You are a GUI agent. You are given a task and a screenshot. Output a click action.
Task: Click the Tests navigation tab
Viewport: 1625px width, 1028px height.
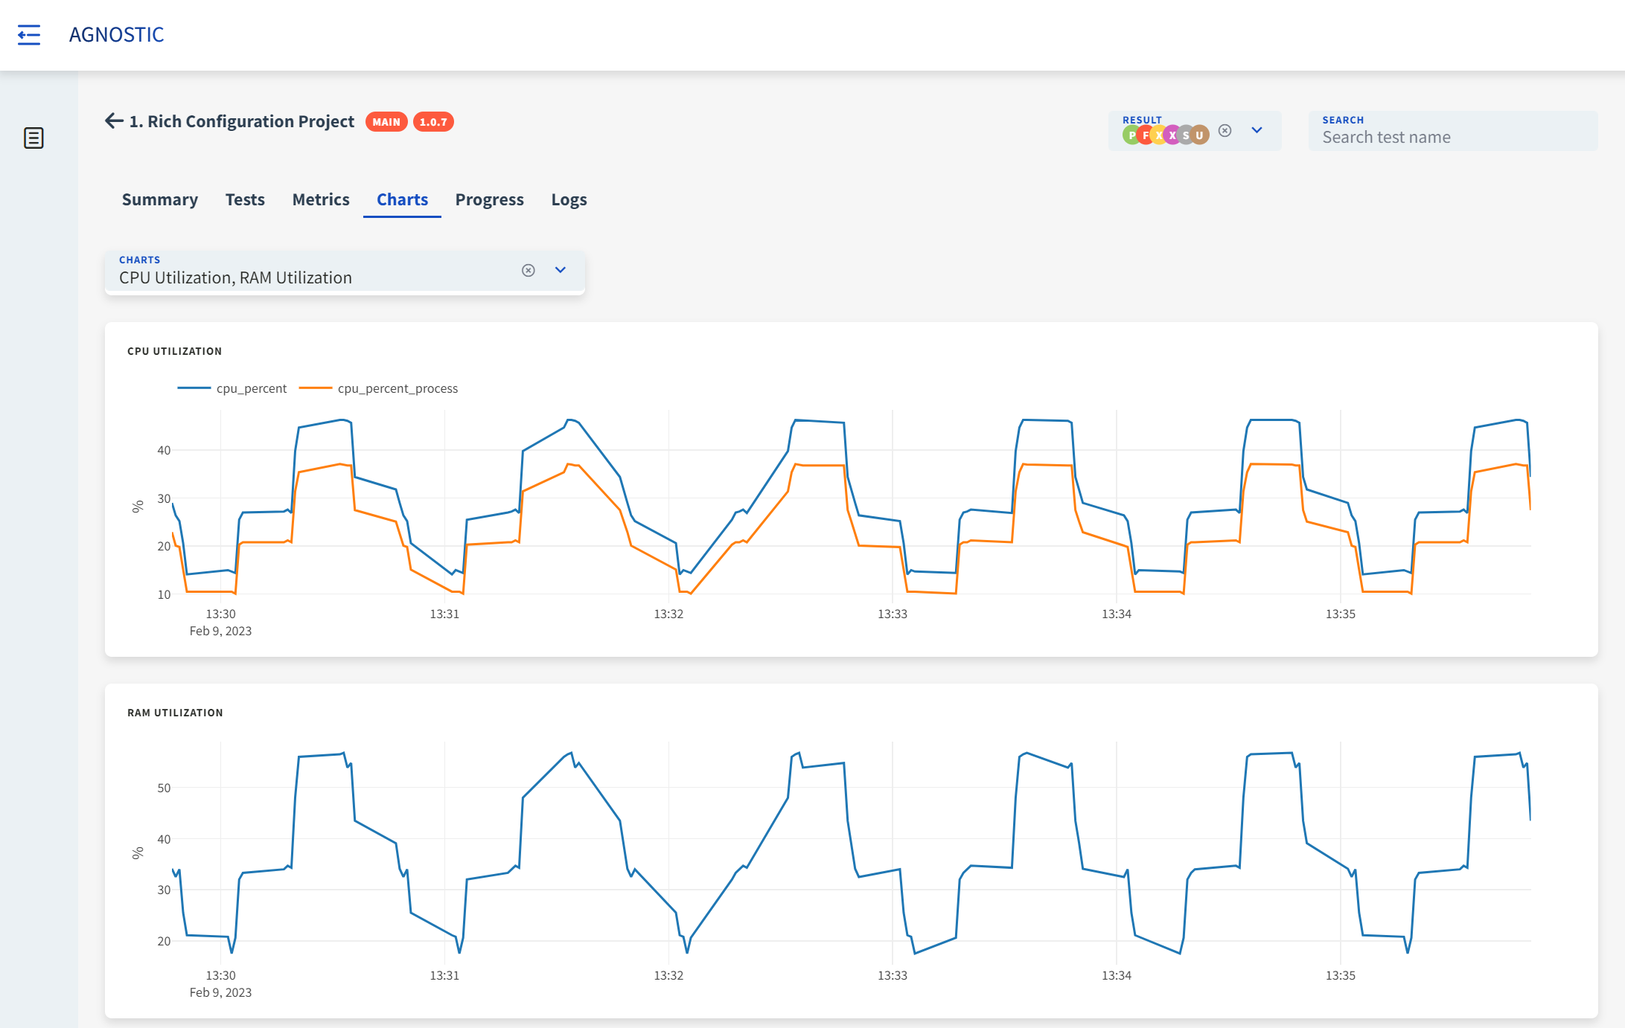pyautogui.click(x=244, y=199)
